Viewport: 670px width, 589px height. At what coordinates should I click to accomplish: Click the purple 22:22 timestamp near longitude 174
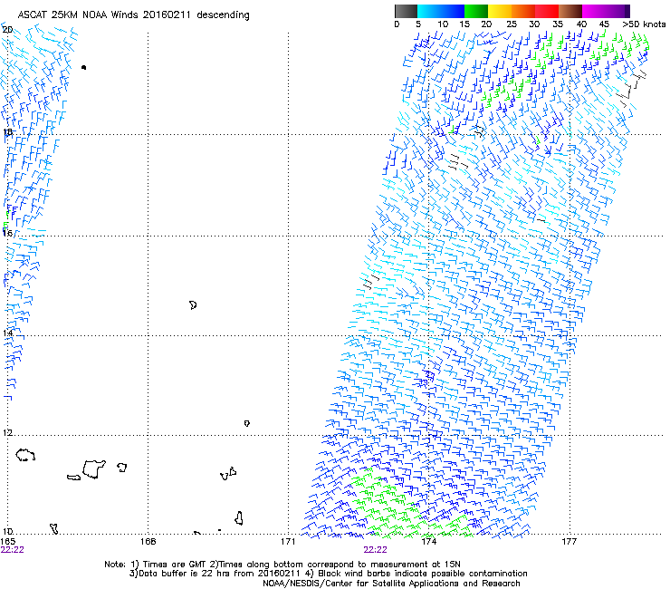point(375,550)
